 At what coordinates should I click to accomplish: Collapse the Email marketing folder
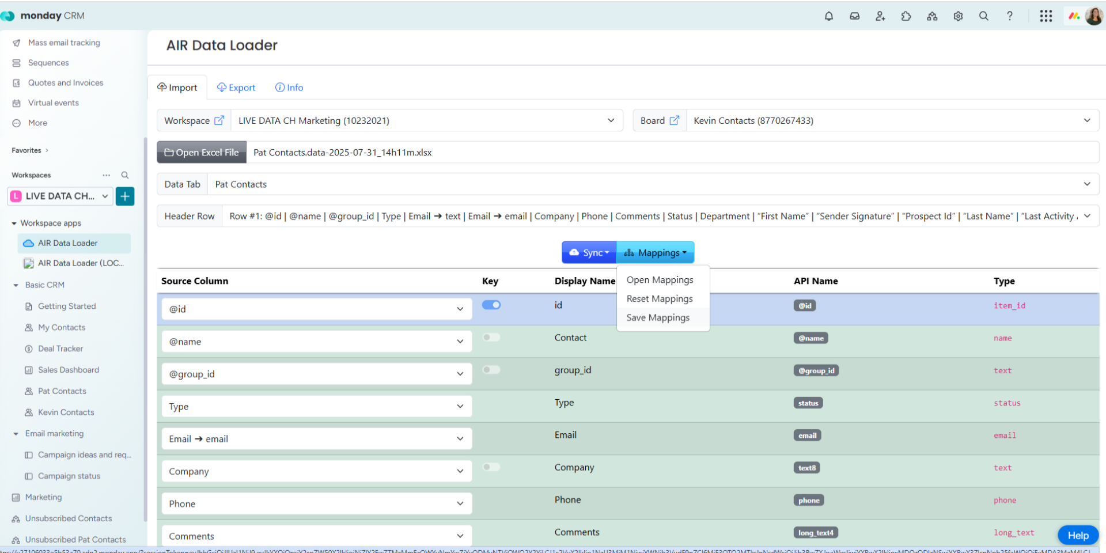tap(16, 434)
